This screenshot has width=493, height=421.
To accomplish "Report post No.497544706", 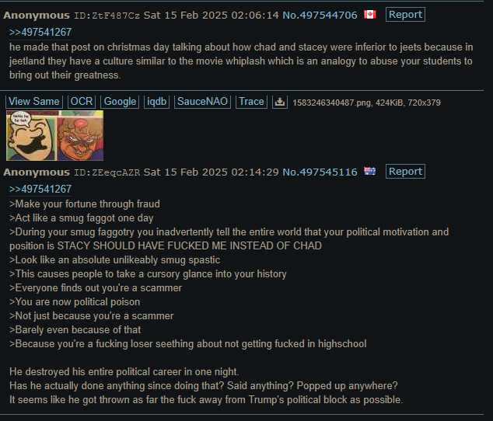I will click(x=405, y=15).
